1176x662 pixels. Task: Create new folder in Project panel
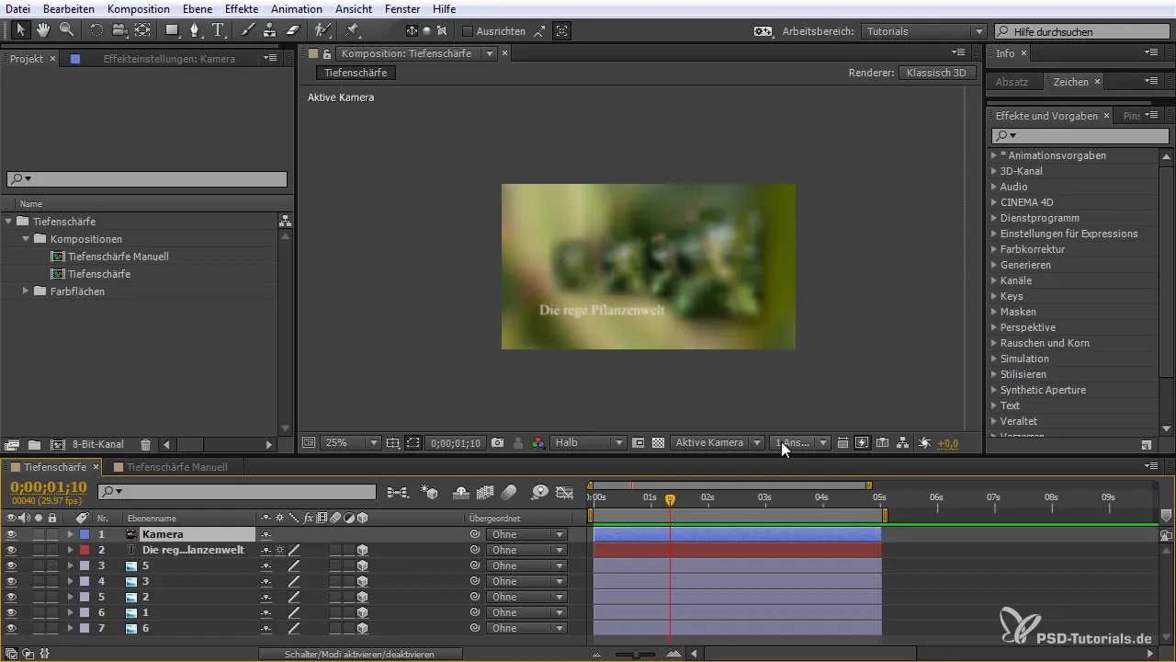click(34, 444)
